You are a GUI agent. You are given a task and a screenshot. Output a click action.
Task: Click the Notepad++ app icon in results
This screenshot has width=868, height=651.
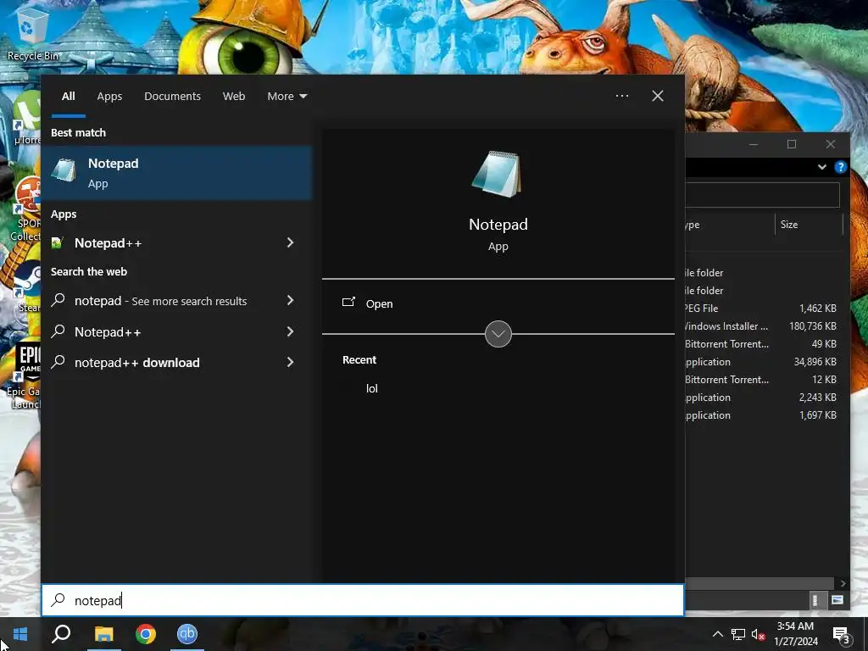click(x=58, y=243)
